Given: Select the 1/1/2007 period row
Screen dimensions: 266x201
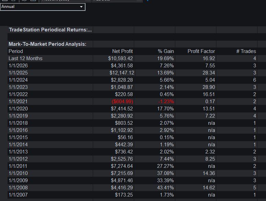Looking at the screenshot, I should [x=132, y=195].
